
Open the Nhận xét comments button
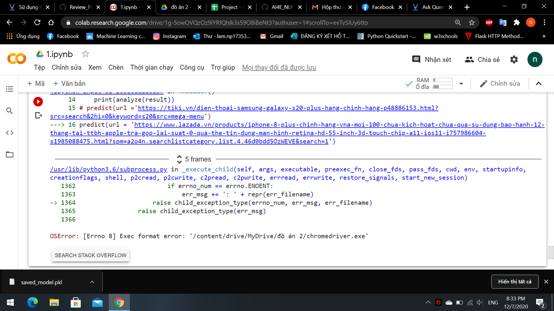point(431,60)
